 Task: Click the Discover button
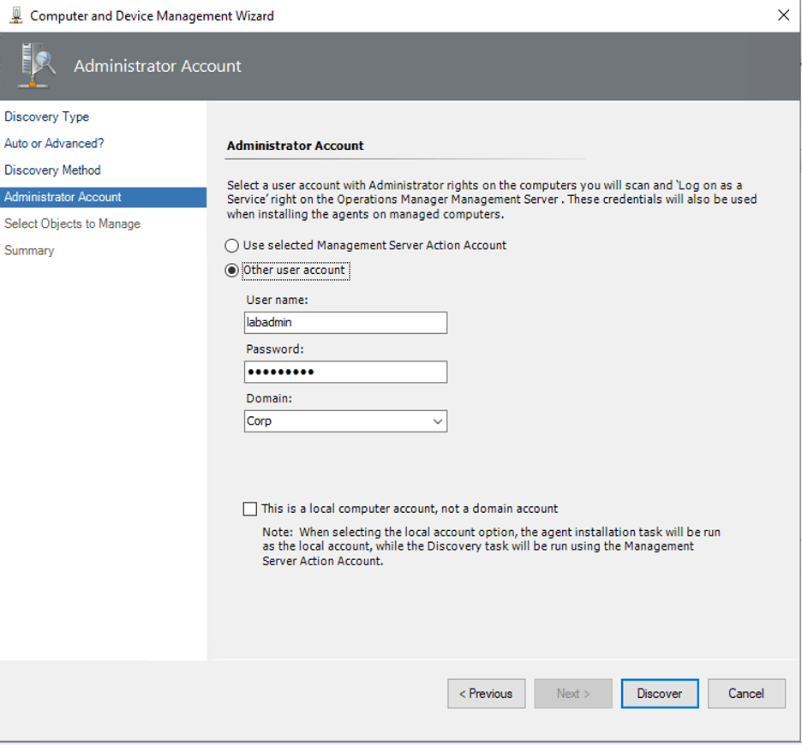(660, 694)
